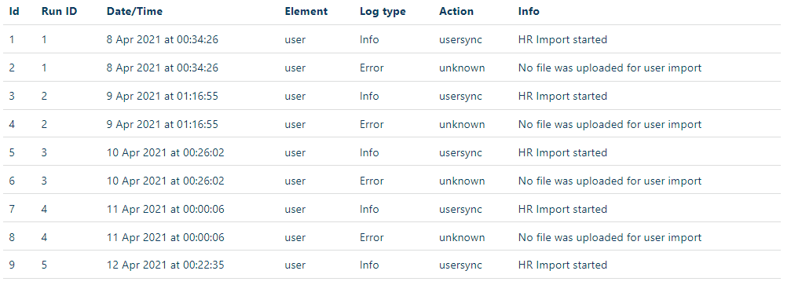Click 'Info' log type in row Id 5
This screenshot has height=289, width=791.
pyautogui.click(x=369, y=152)
